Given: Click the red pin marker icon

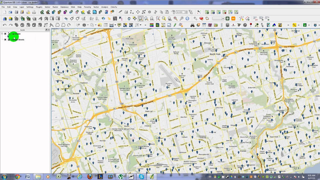Looking at the screenshot, I should pos(251,25).
